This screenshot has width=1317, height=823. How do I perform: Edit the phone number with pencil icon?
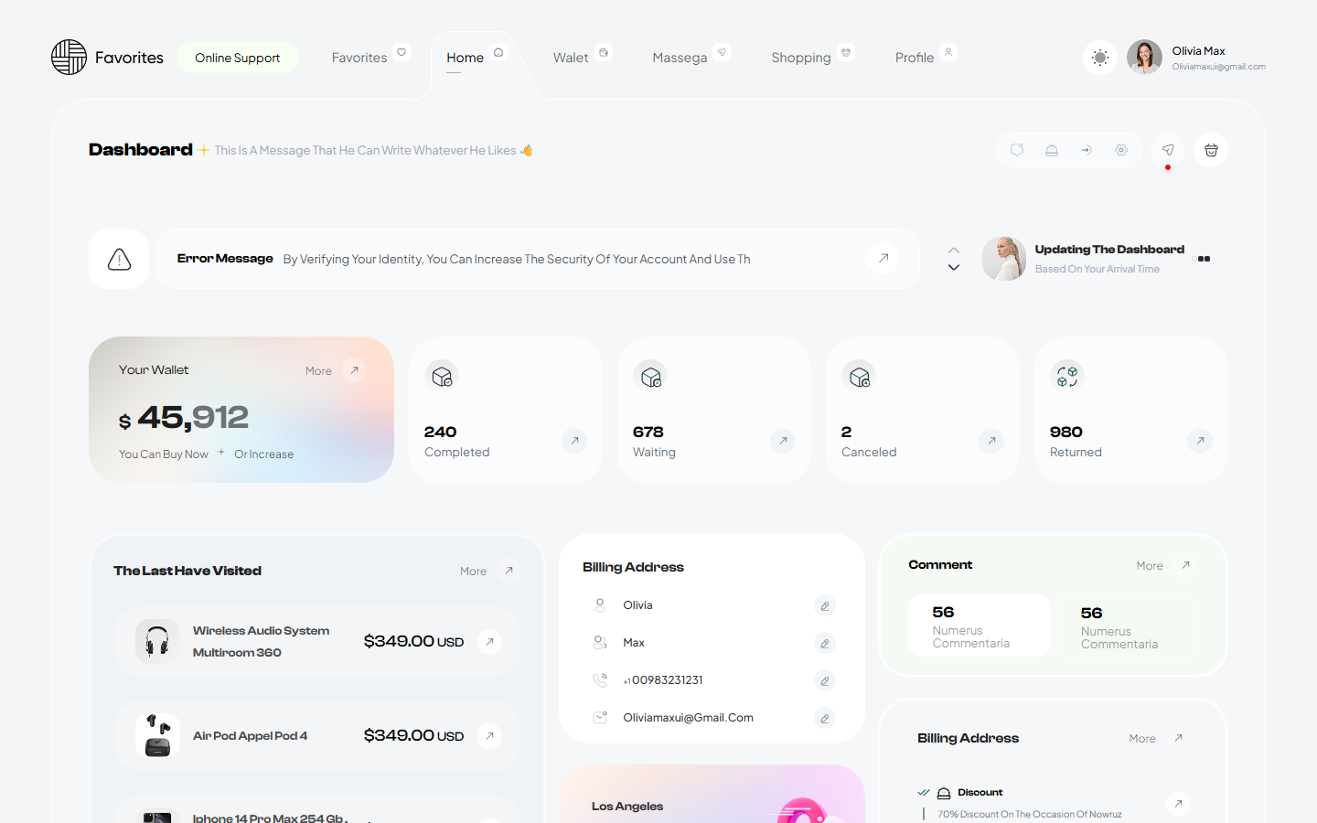coord(824,681)
